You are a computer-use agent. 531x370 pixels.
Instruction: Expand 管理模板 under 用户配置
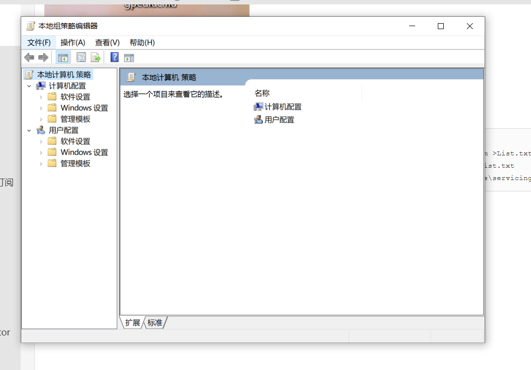tap(41, 164)
